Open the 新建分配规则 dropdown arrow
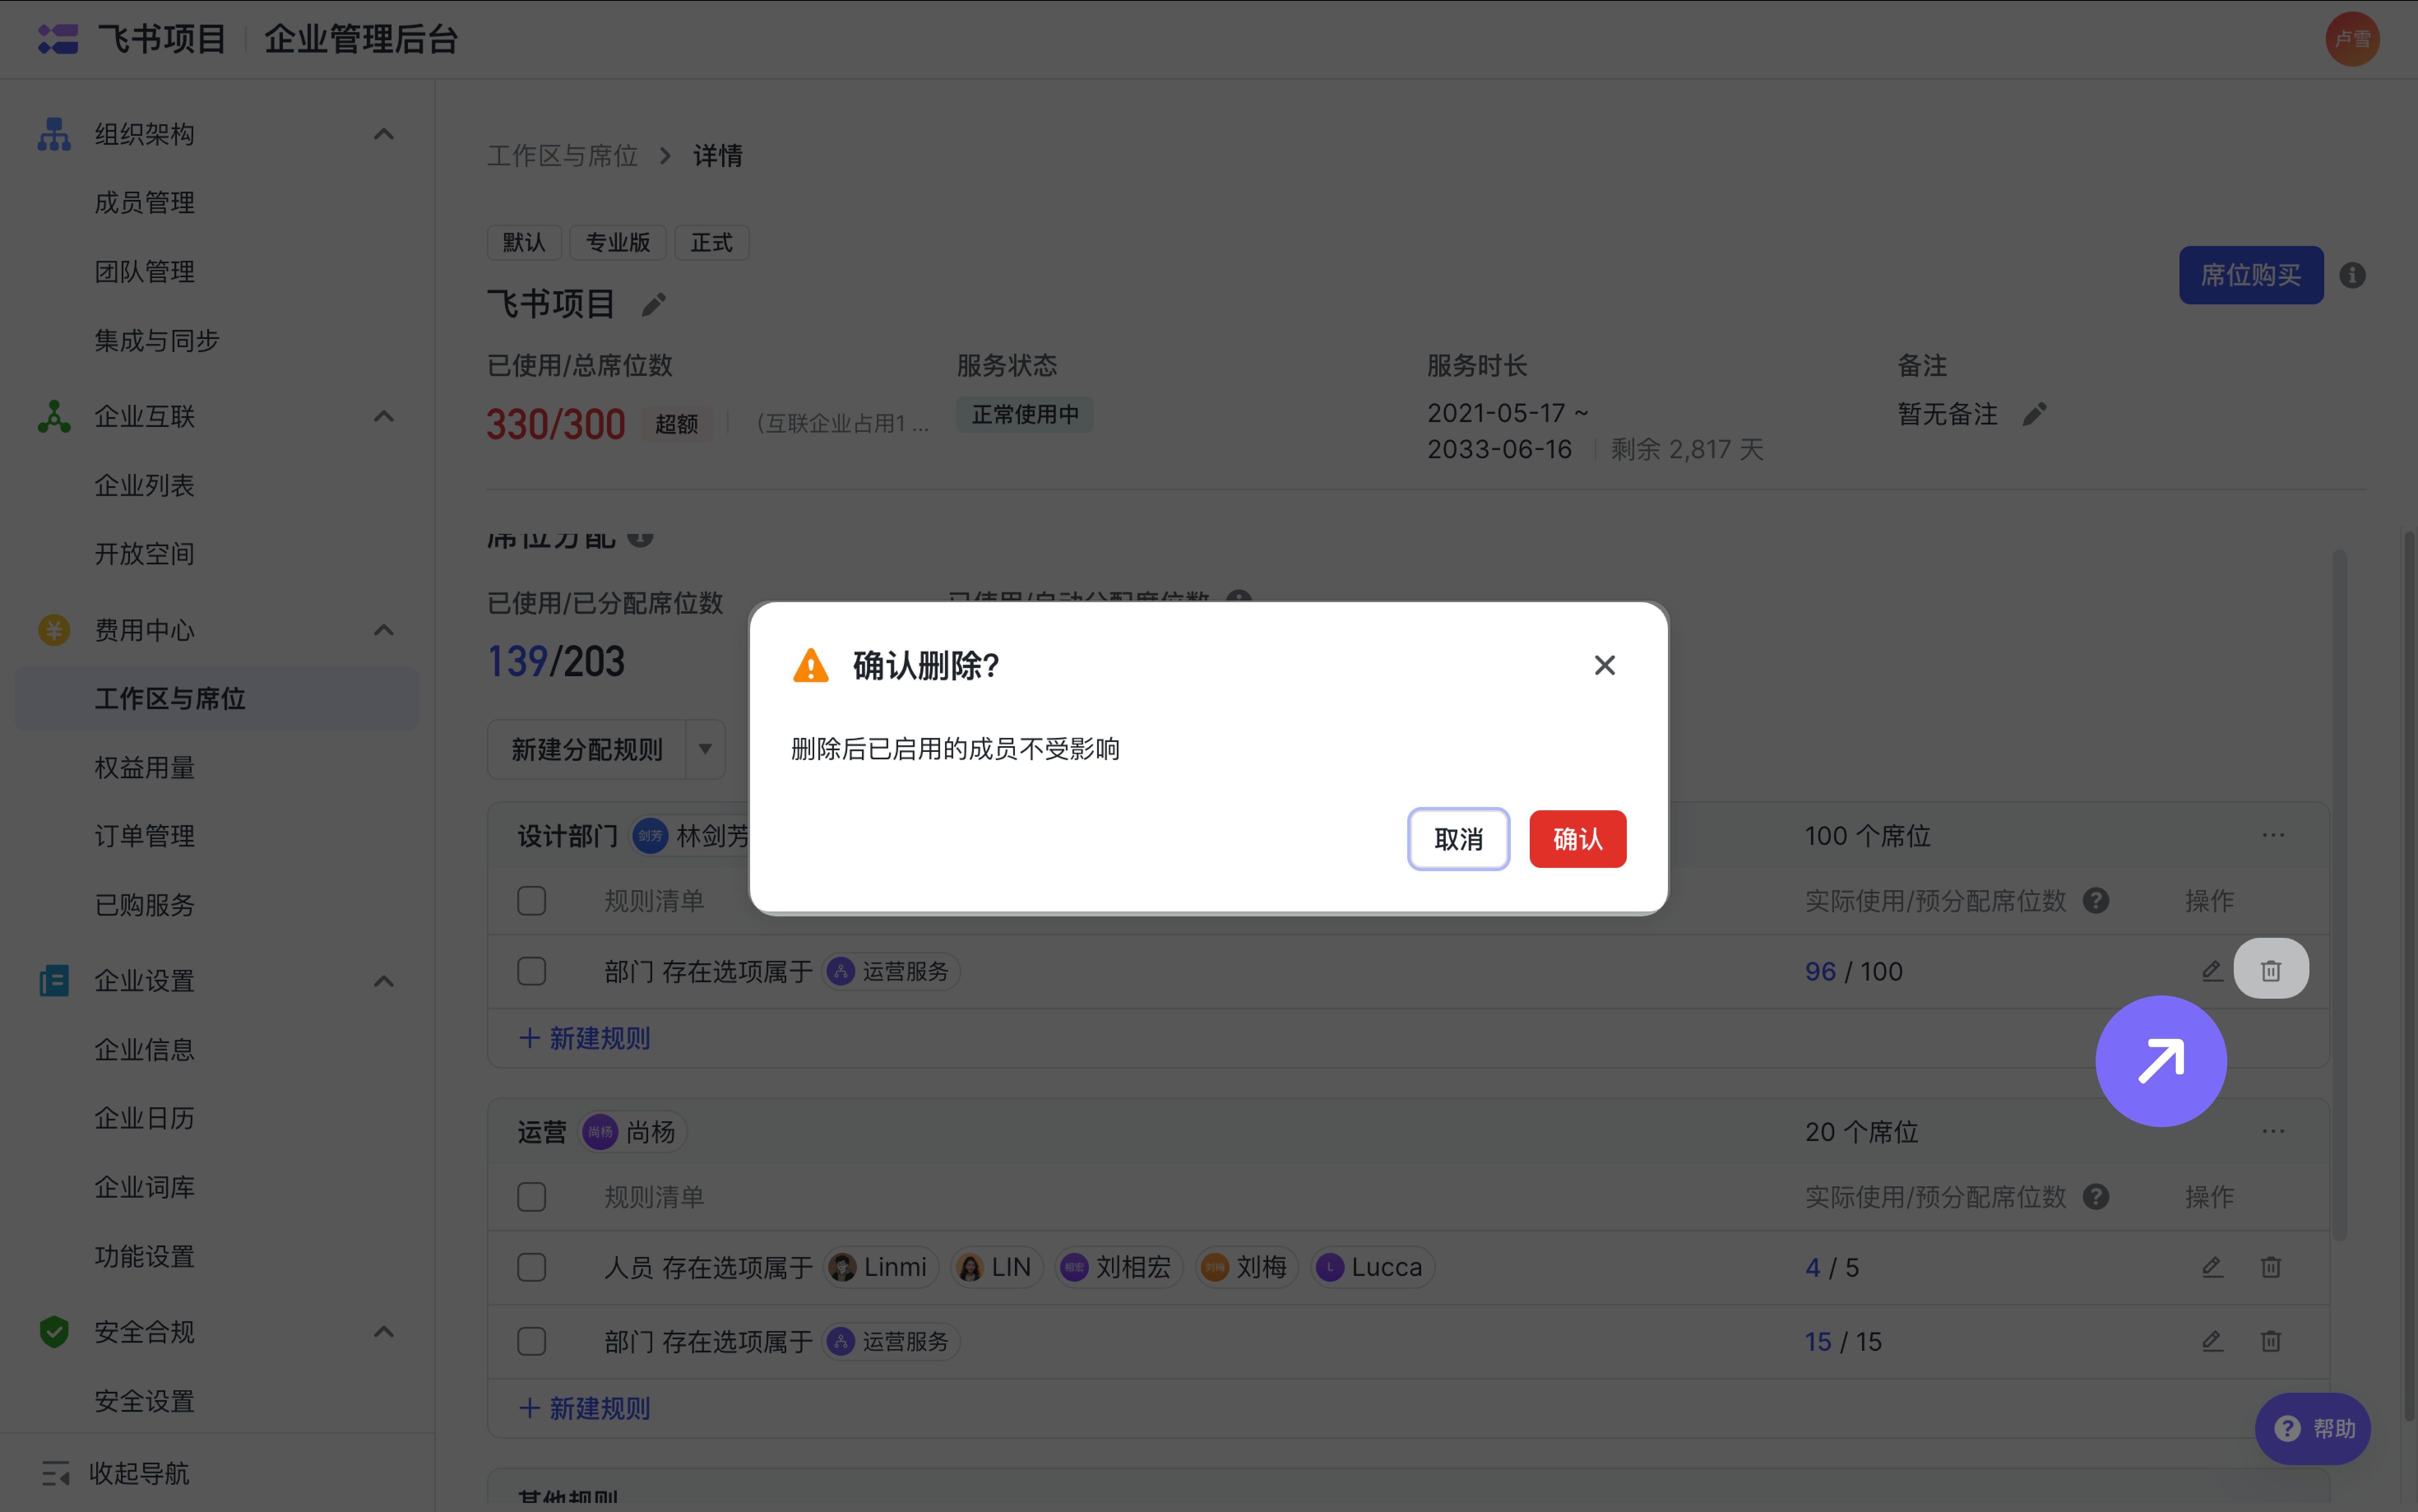 point(705,749)
